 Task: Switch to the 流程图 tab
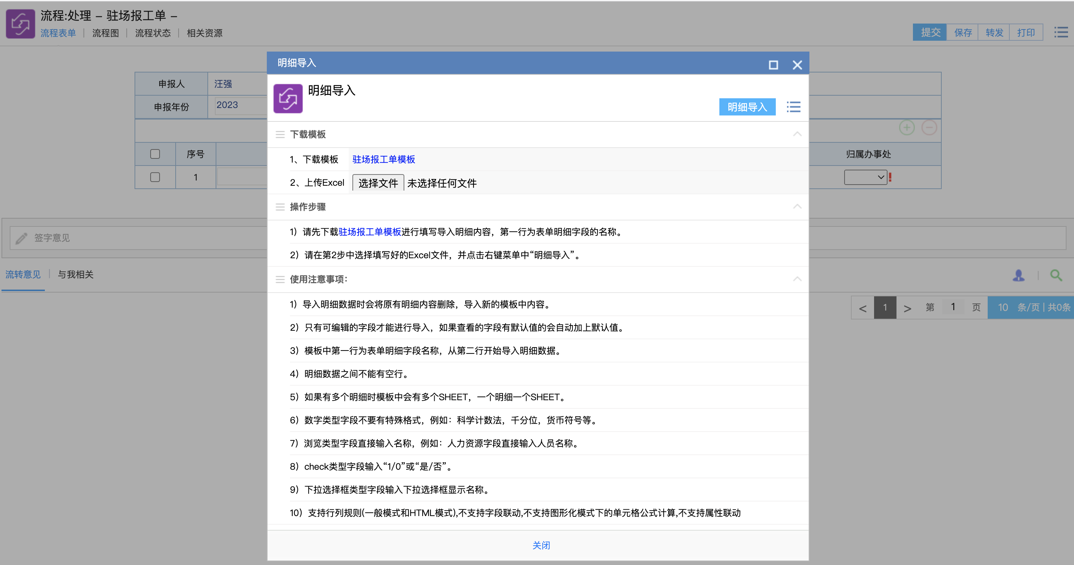pyautogui.click(x=105, y=33)
